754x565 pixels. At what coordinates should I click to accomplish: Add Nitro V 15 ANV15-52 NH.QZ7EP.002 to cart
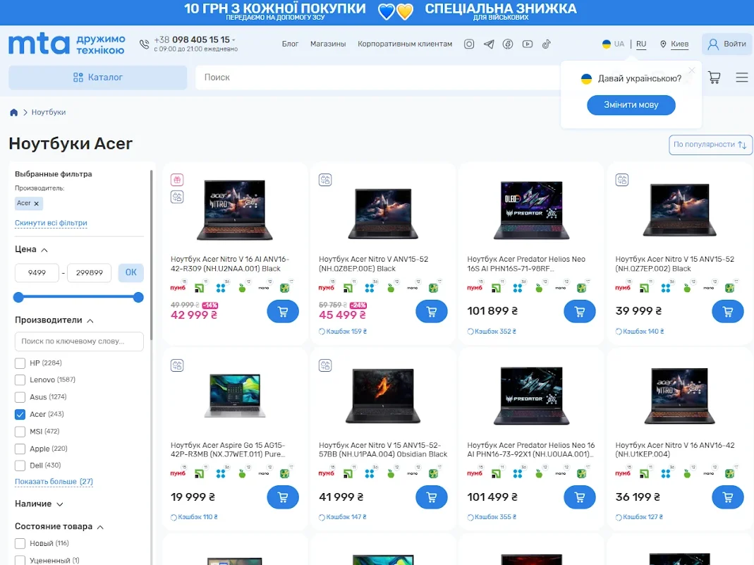click(x=728, y=312)
